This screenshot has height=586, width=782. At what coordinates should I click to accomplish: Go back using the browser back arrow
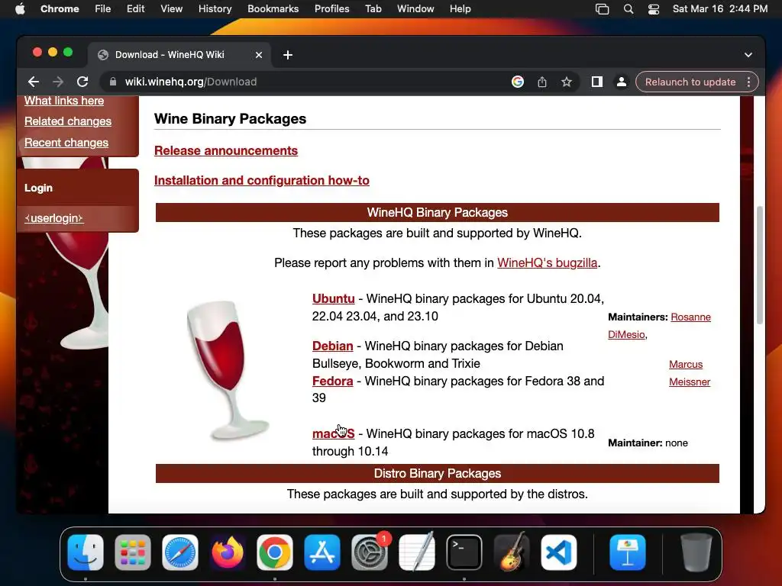(34, 82)
